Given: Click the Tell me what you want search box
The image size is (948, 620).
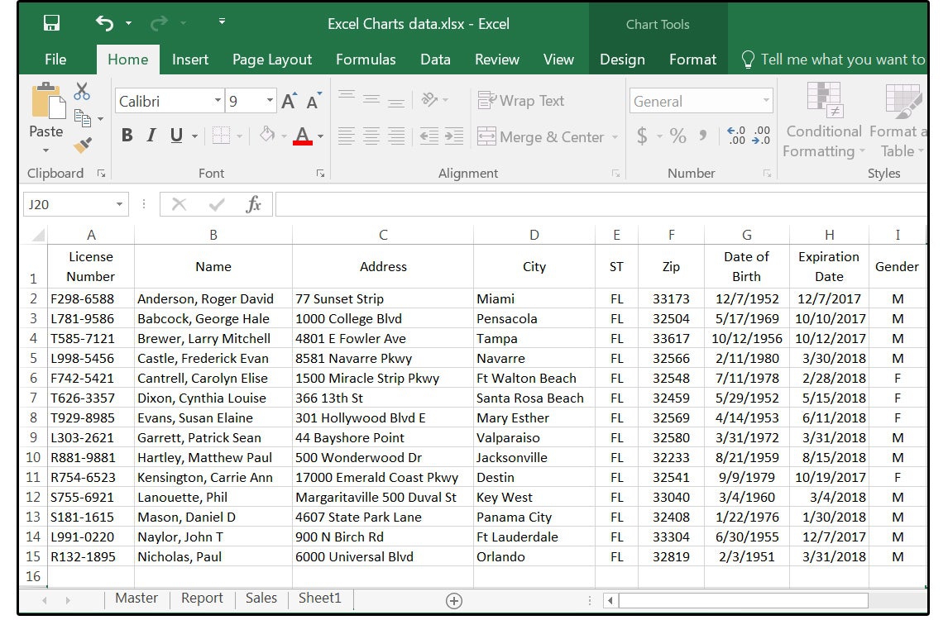Looking at the screenshot, I should coord(842,60).
